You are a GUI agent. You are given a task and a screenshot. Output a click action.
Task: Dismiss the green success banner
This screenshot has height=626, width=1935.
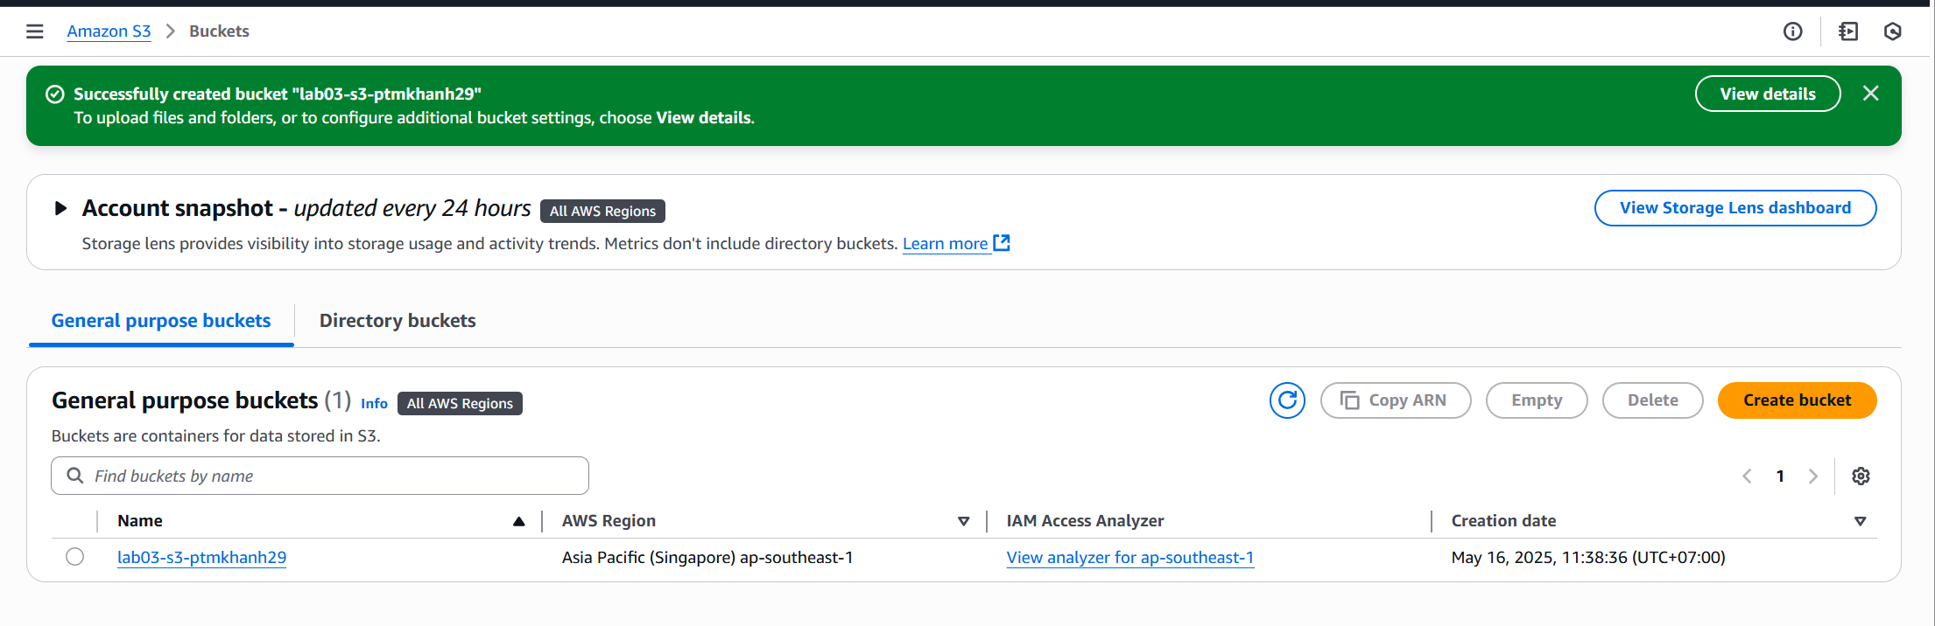click(x=1871, y=94)
